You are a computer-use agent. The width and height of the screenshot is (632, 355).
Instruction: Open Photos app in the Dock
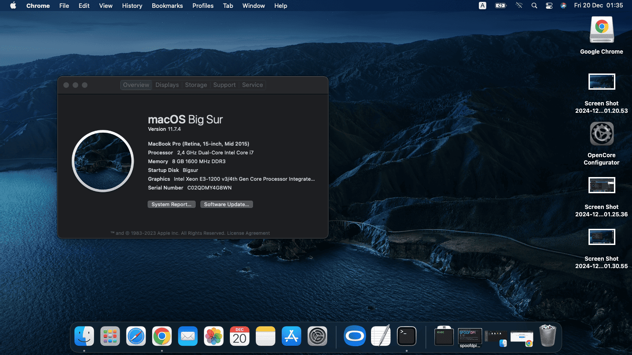click(214, 336)
